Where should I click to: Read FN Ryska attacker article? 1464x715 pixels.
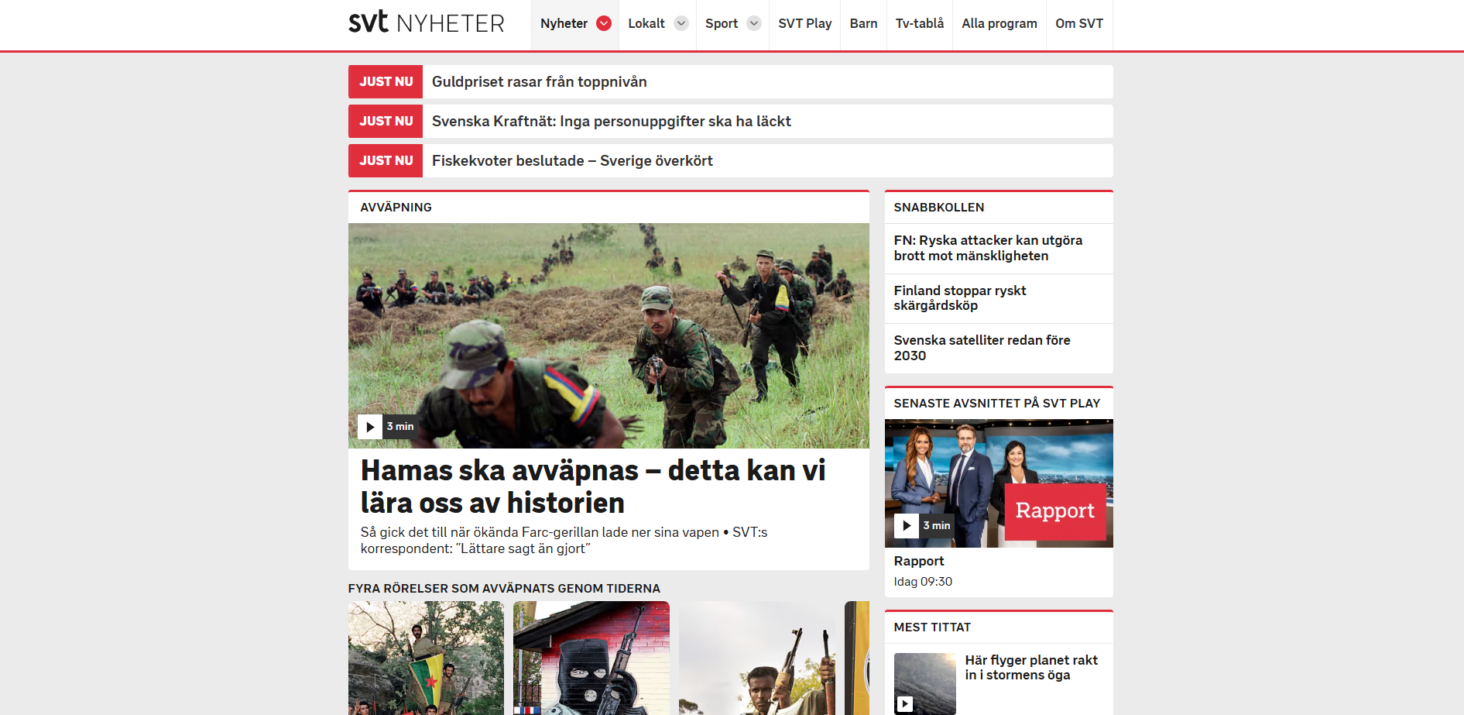[x=988, y=248]
